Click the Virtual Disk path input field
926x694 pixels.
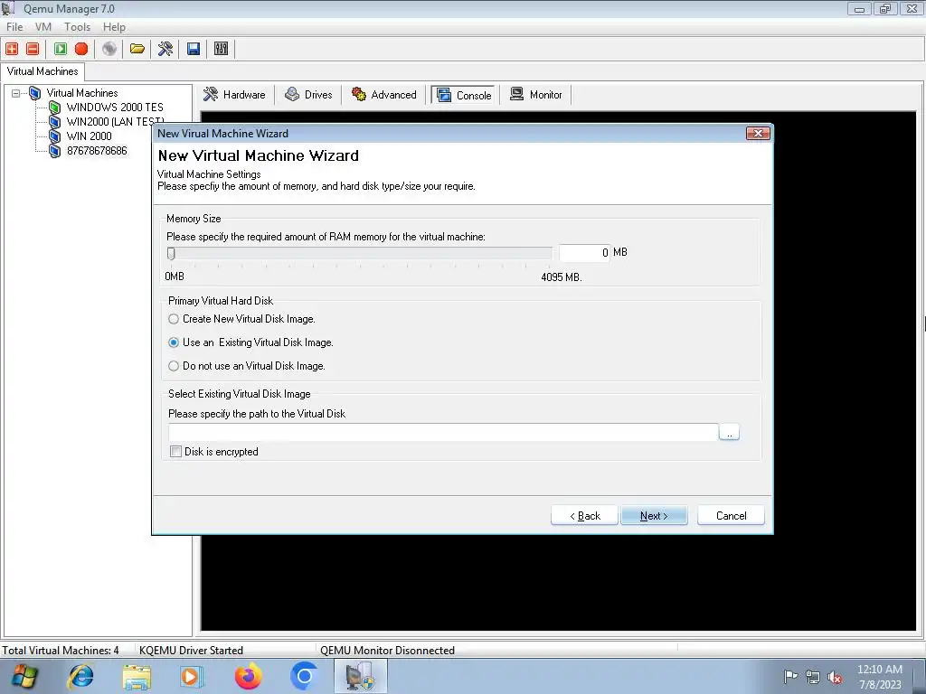443,433
